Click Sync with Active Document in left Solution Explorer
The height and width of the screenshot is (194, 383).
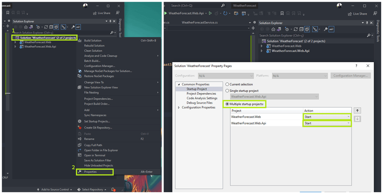click(46, 27)
